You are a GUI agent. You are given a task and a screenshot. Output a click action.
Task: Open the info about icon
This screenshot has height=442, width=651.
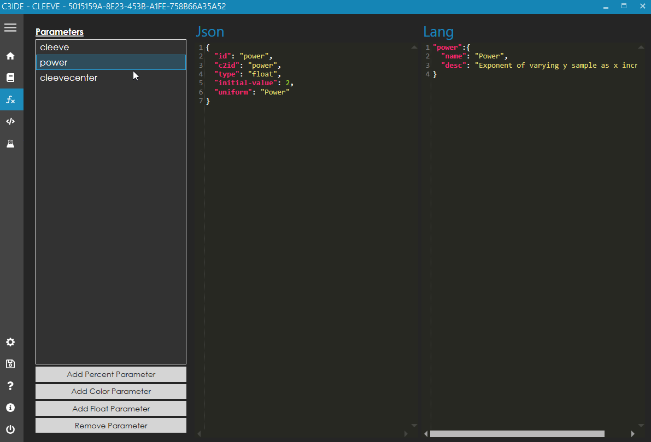click(x=10, y=408)
